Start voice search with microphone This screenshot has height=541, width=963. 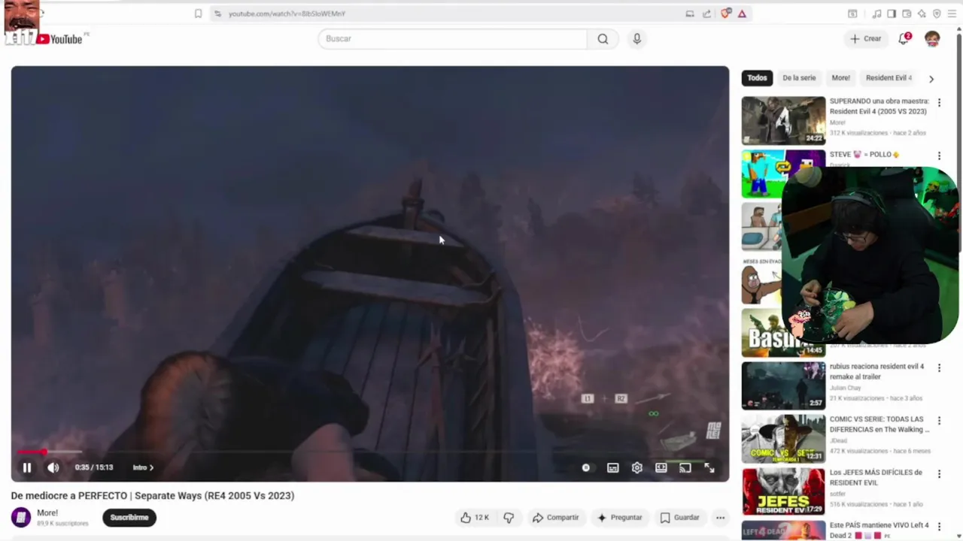[637, 38]
